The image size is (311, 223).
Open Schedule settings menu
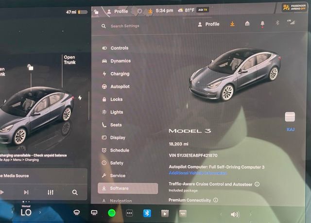click(x=116, y=150)
